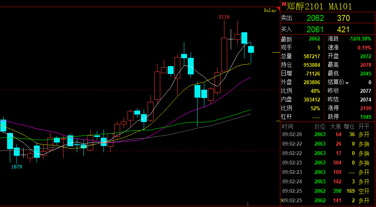Click the large order value 398
The width and height of the screenshot is (376, 207).
click(x=337, y=191)
